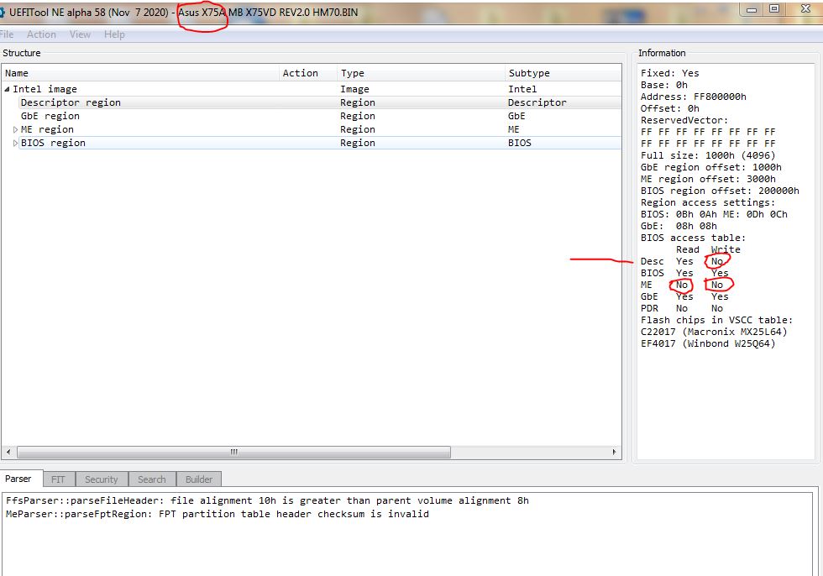Switch to the Parser tab
The width and height of the screenshot is (823, 576).
(x=21, y=479)
